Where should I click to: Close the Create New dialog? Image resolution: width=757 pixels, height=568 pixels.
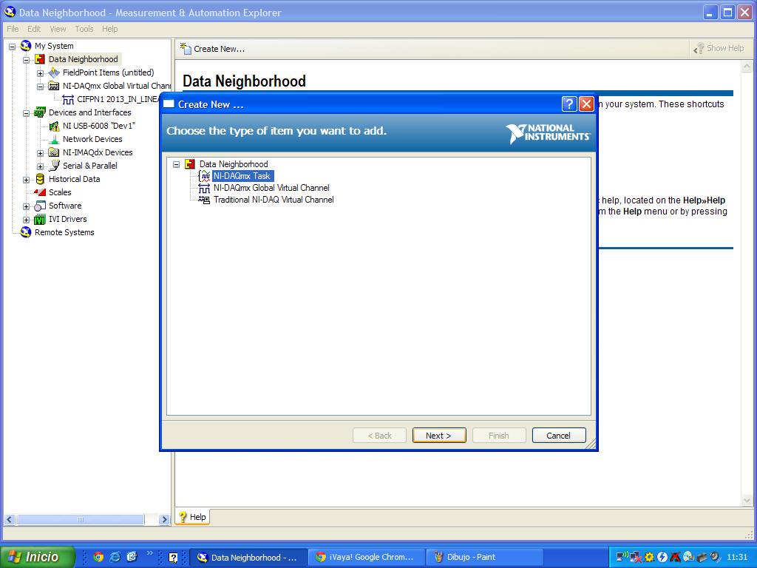pos(586,104)
